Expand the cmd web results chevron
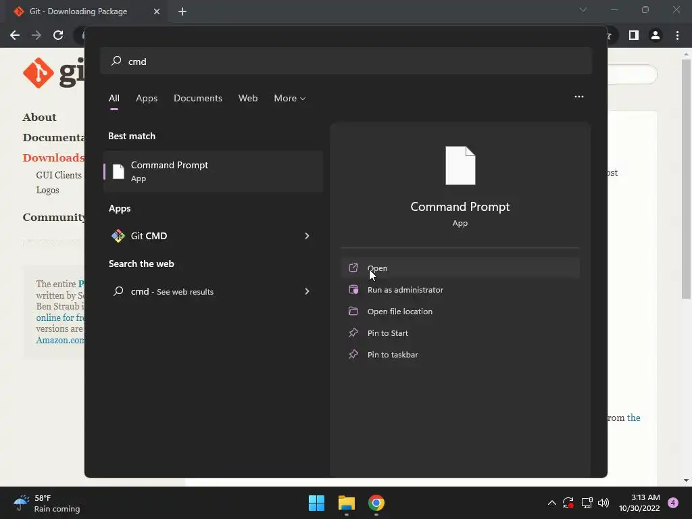This screenshot has height=519, width=692. (x=307, y=291)
